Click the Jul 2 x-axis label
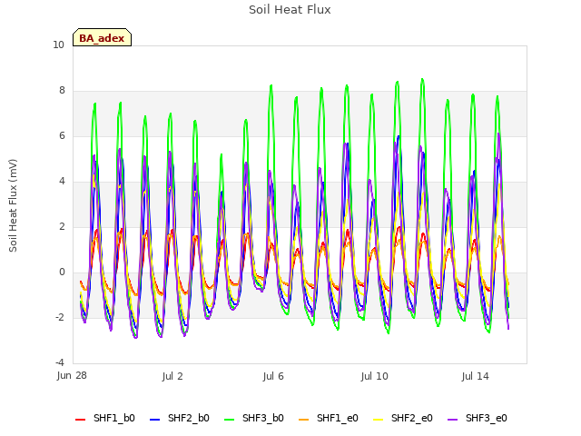This screenshot has width=581, height=436. pos(172,376)
